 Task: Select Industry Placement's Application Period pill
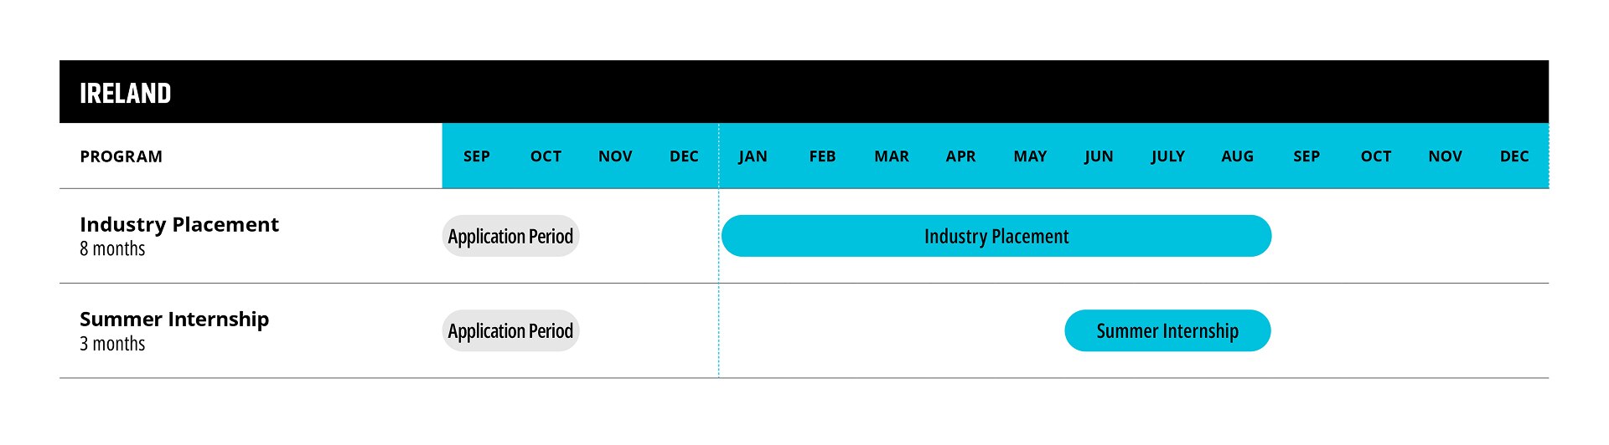510,236
